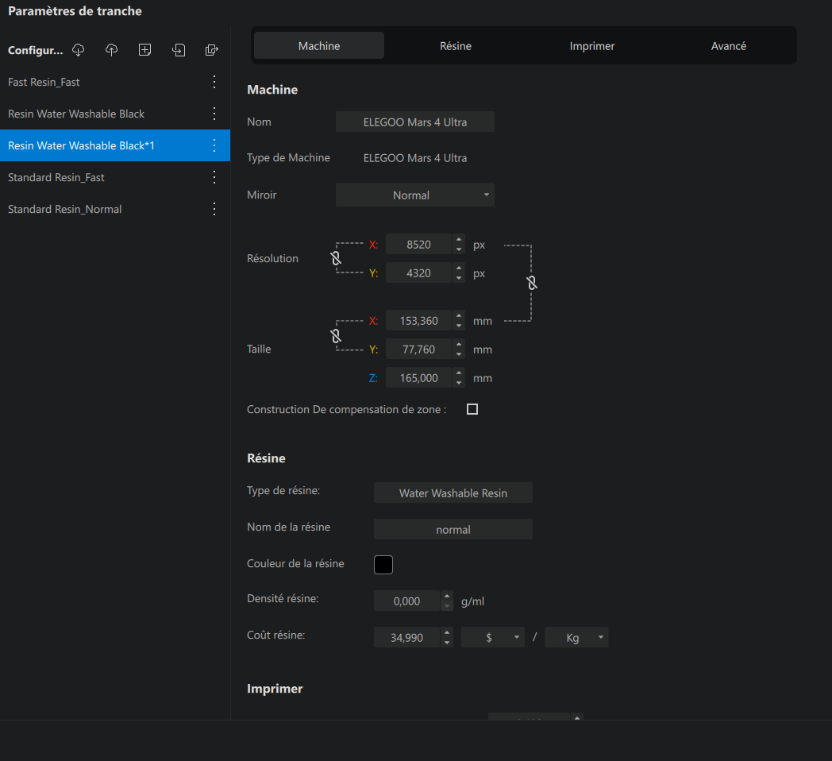Click the size X field showing 153,360

click(418, 321)
